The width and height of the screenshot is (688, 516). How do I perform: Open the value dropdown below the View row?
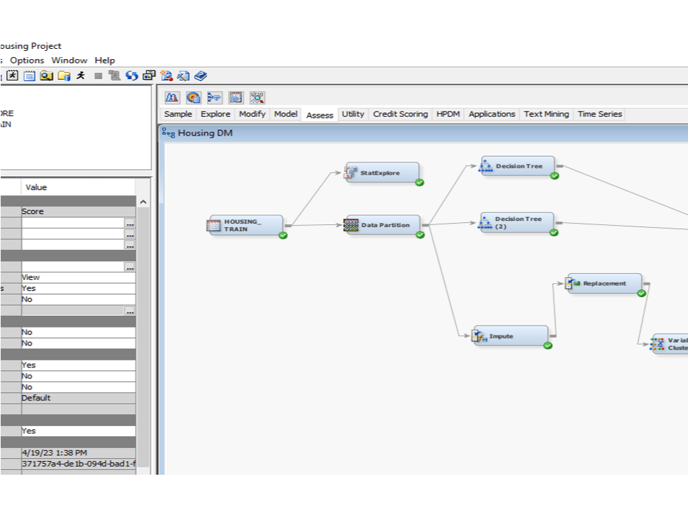tap(76, 288)
